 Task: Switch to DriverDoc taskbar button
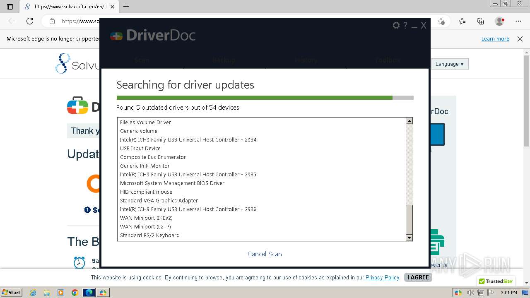pyautogui.click(x=103, y=293)
